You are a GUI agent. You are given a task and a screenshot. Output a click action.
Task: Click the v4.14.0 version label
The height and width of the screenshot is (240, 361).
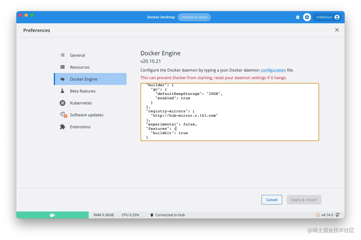pyautogui.click(x=327, y=215)
